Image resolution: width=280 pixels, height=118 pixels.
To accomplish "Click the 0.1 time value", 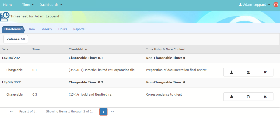I will tap(35, 70).
